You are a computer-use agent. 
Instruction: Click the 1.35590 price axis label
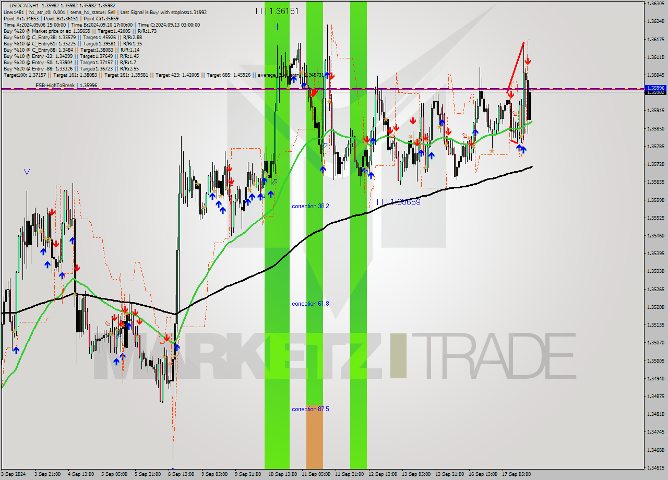(x=655, y=200)
